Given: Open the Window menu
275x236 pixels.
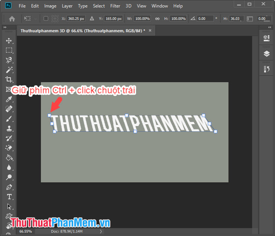Looking at the screenshot, I should pyautogui.click(x=160, y=6).
